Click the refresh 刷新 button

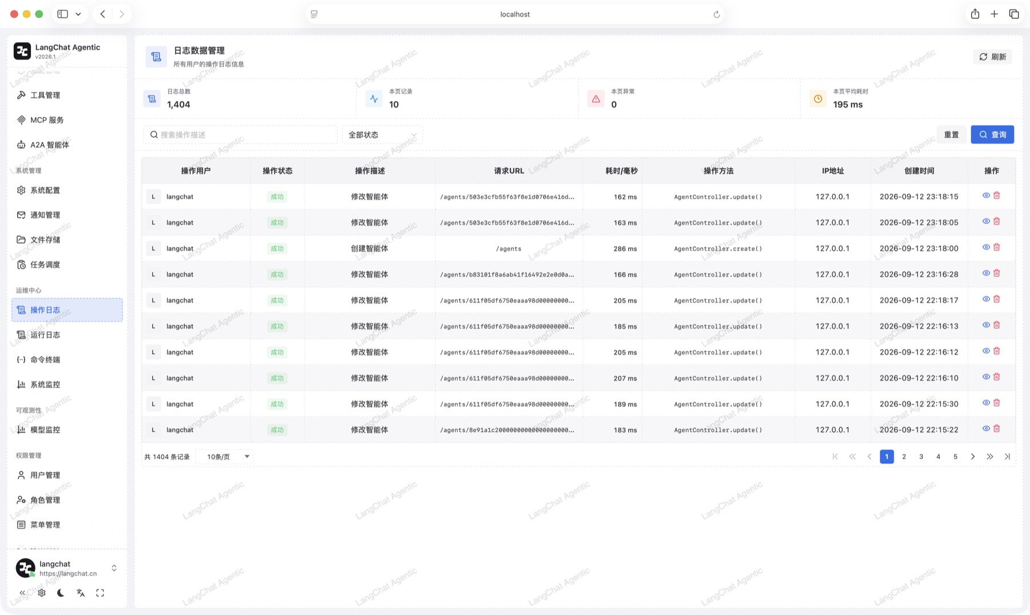point(992,57)
